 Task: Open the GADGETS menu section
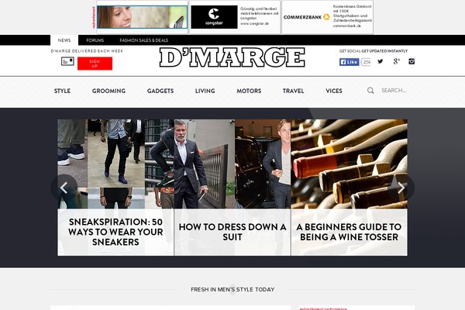coord(160,91)
